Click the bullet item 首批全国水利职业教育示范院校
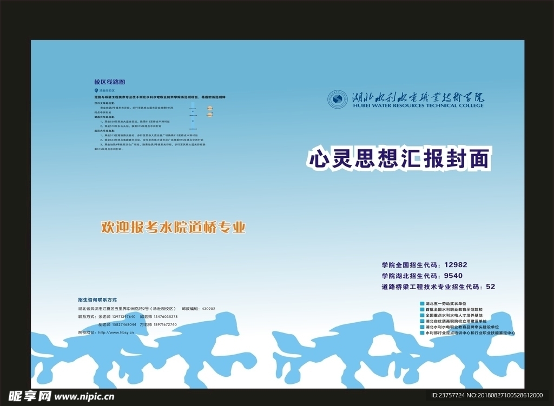The height and width of the screenshot is (406, 554). click(451, 310)
